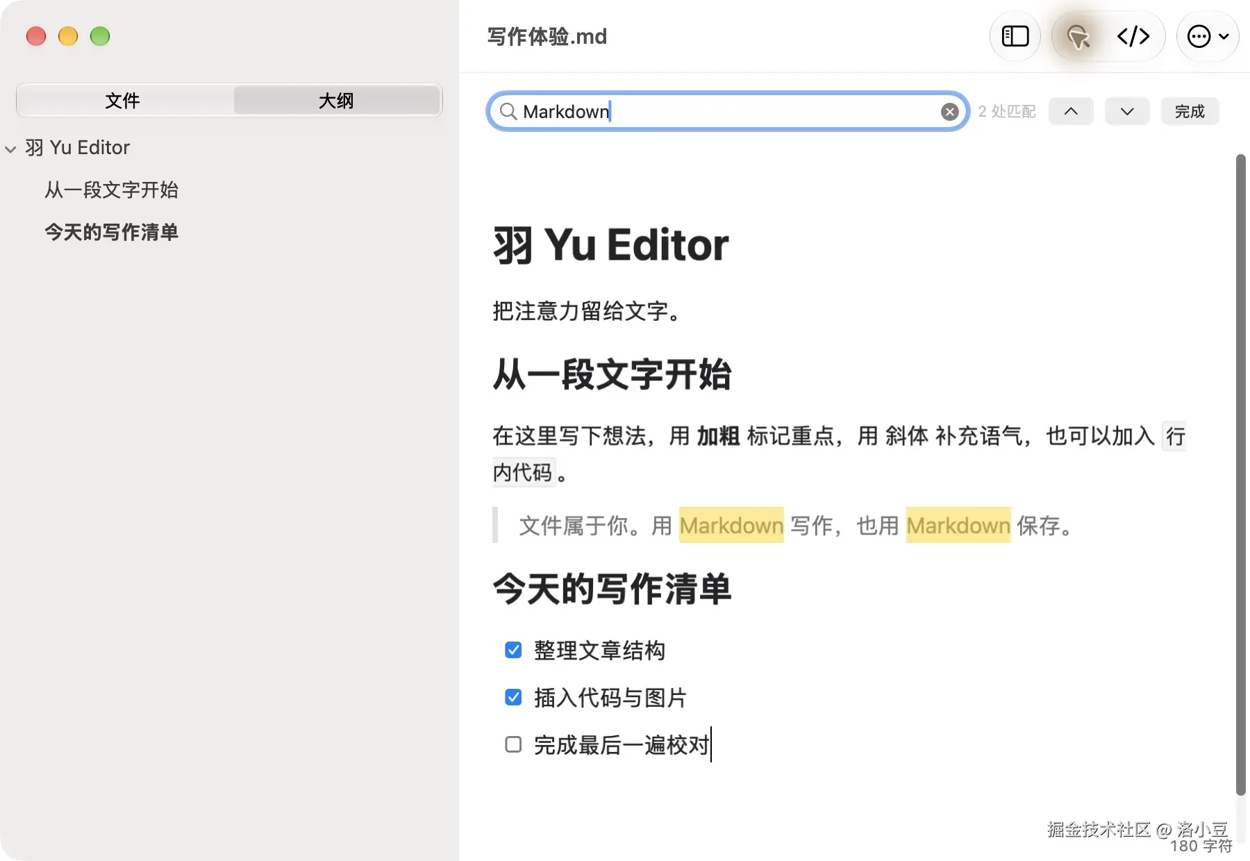Jump to previous match with up arrow
Viewport: 1250px width, 861px height.
click(1071, 111)
